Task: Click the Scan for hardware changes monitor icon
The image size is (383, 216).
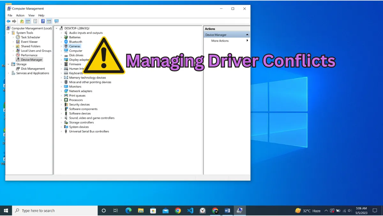Action: 56,21
